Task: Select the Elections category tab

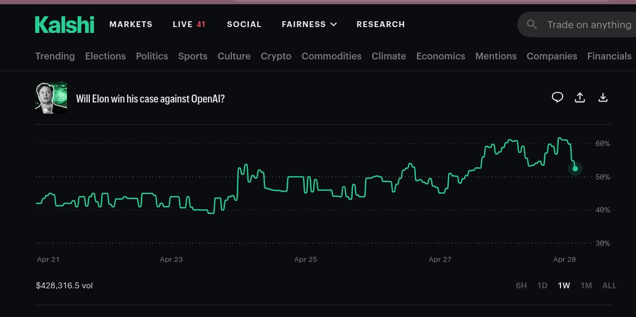Action: point(105,56)
